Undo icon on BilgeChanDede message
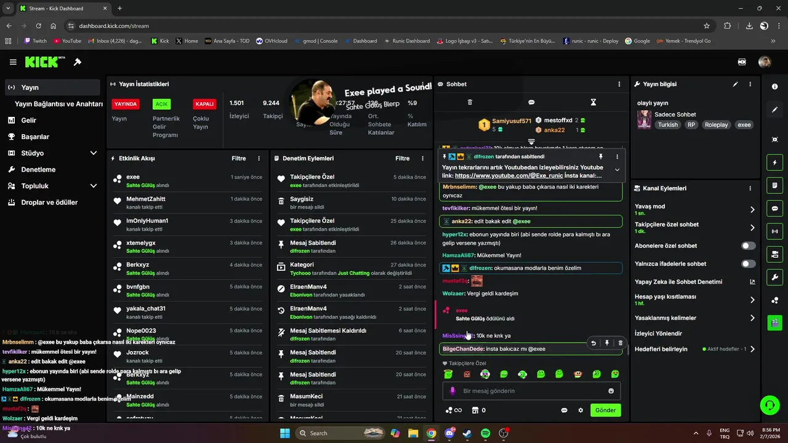Image resolution: width=788 pixels, height=443 pixels. 593,343
